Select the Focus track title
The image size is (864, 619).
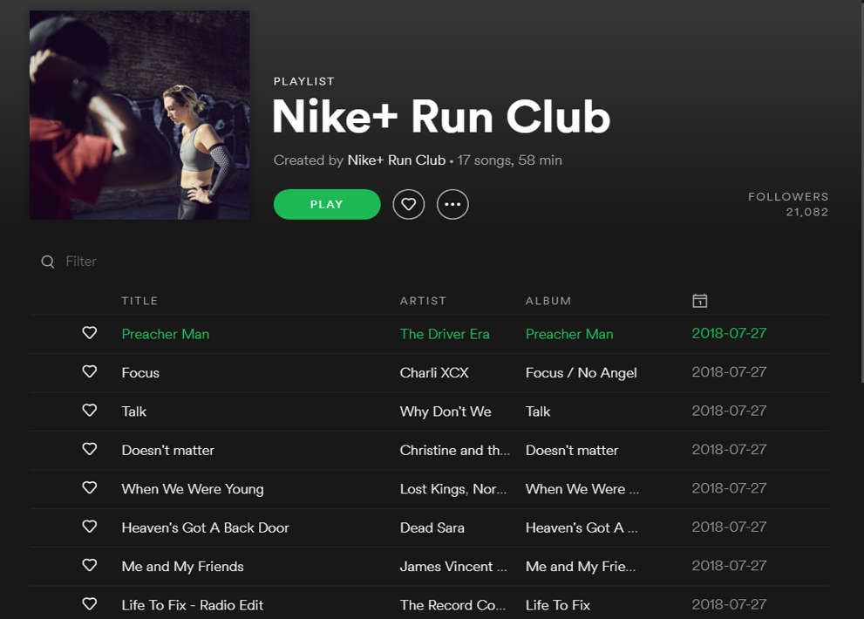140,372
